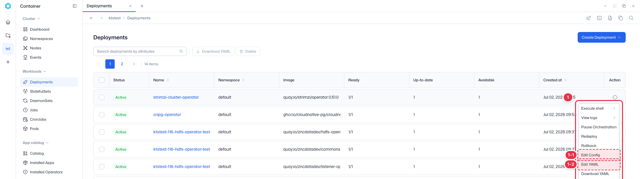Check the strimzi-cluster-operator row checkbox
This screenshot has width=640, height=179.
tap(102, 97)
